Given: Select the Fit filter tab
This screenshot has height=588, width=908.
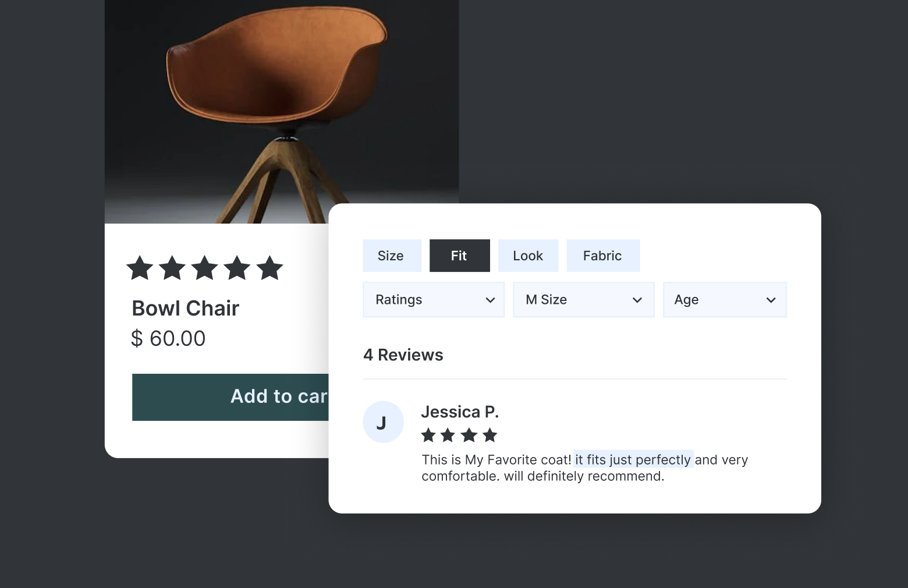Looking at the screenshot, I should tap(459, 256).
